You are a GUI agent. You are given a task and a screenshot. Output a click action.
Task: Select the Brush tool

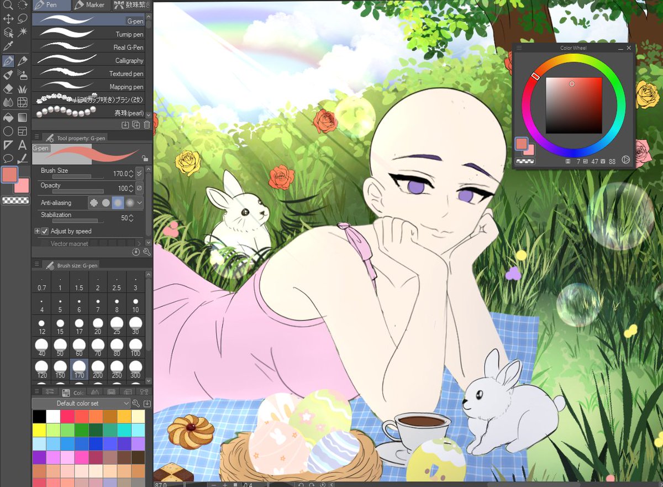click(x=8, y=75)
